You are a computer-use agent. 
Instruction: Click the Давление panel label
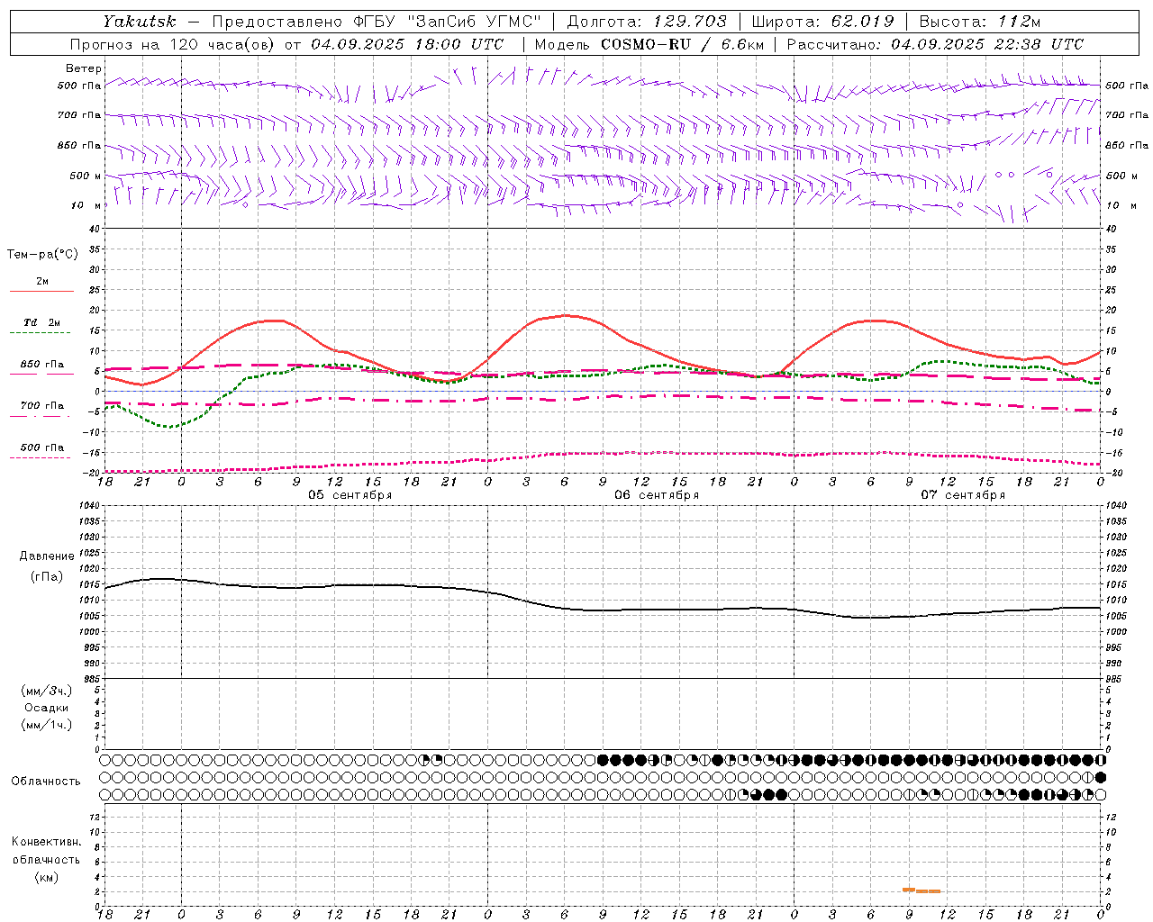(x=47, y=556)
